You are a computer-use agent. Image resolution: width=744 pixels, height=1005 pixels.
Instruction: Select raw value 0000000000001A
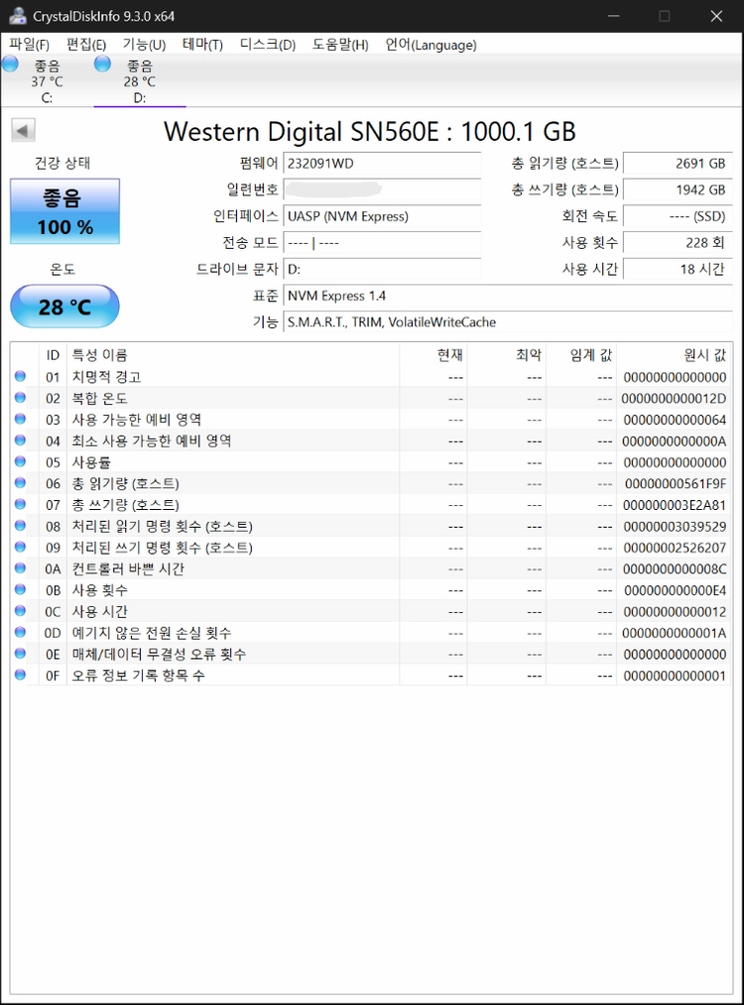(x=675, y=633)
